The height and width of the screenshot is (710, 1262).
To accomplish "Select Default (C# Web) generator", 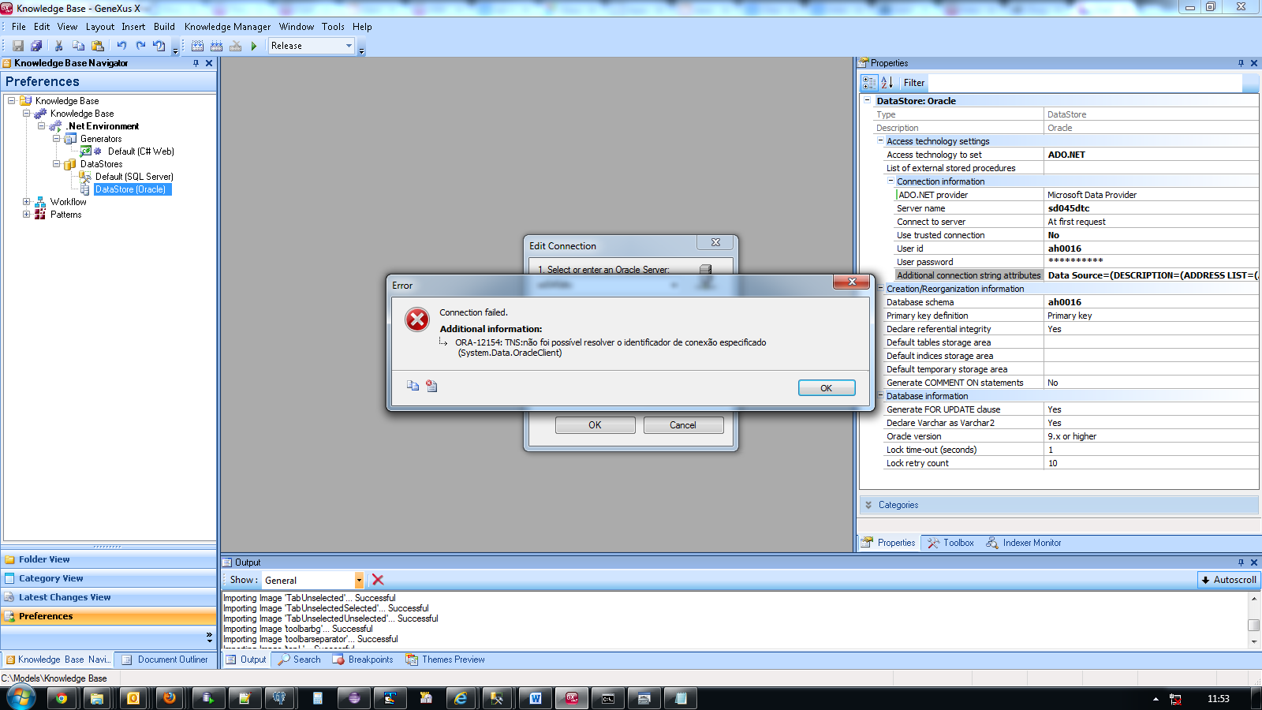I will 141,151.
